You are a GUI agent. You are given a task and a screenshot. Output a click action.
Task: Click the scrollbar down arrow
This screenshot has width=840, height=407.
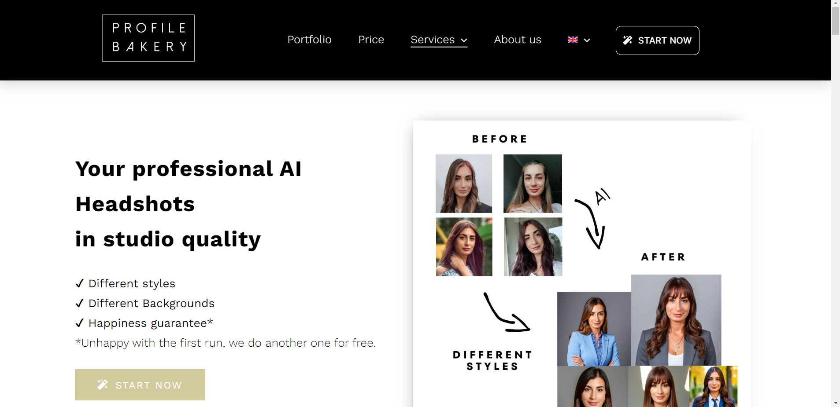[x=836, y=403]
